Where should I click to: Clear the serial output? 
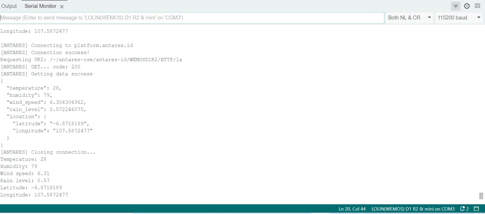tap(477, 6)
